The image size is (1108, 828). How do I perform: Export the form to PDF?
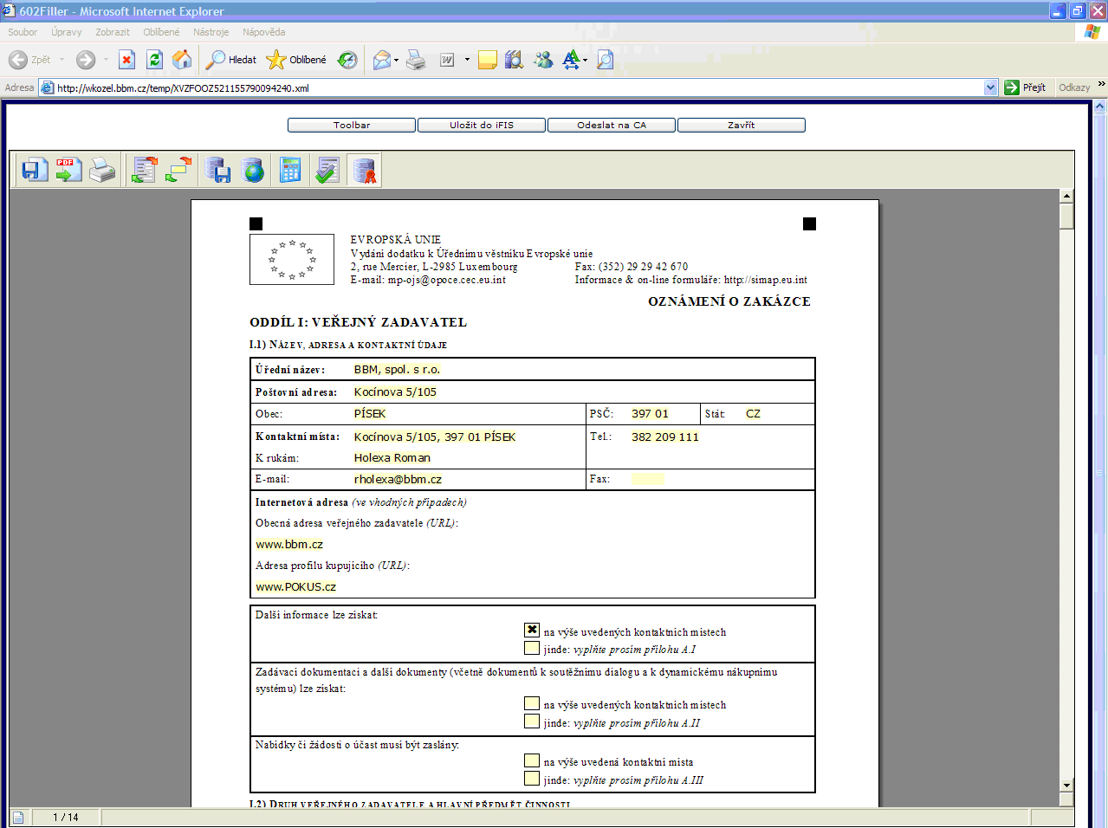coord(68,170)
